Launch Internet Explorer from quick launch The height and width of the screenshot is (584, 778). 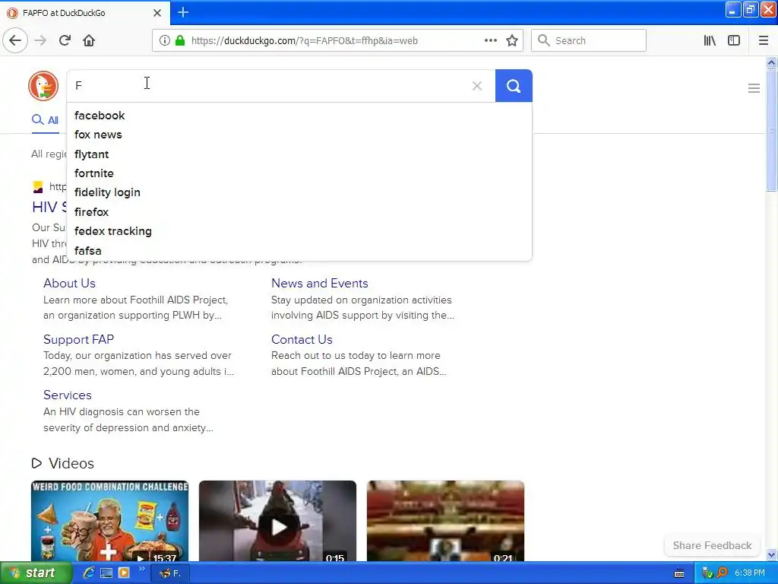89,573
